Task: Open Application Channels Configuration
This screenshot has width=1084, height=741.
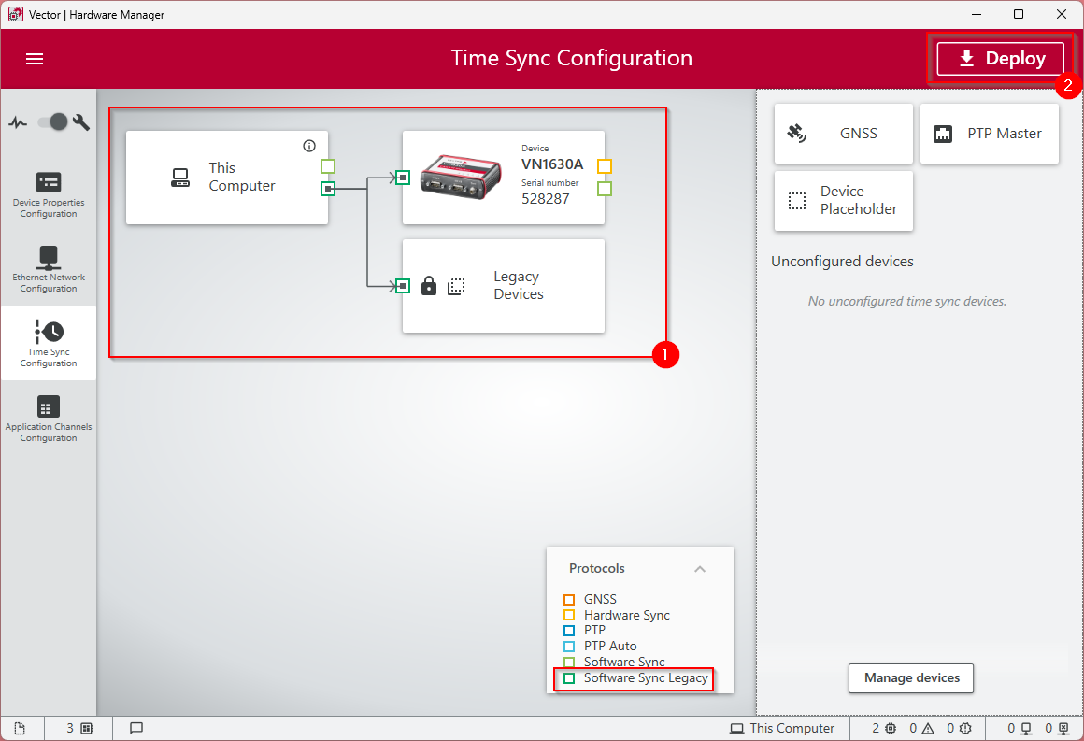Action: (x=49, y=418)
